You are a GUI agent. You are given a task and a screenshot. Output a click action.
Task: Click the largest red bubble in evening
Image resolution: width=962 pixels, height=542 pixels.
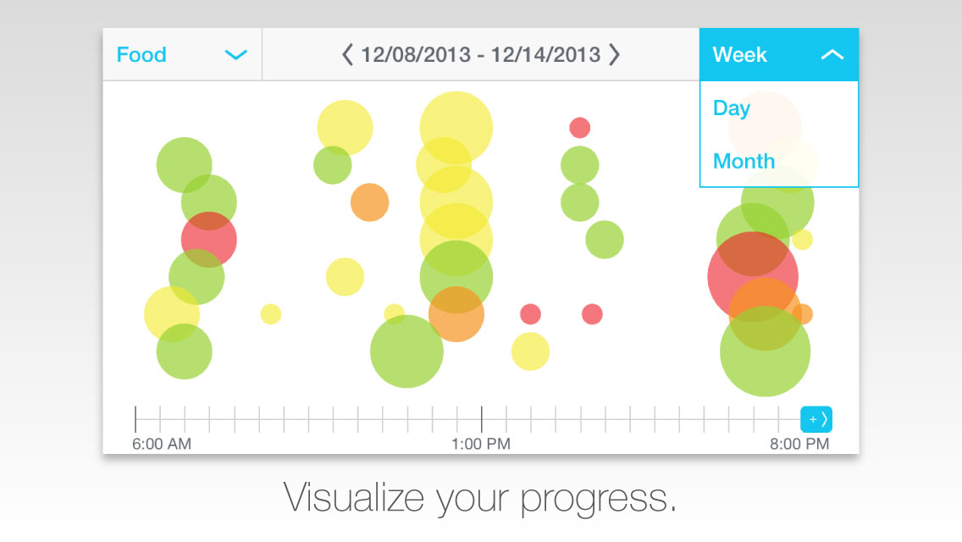click(753, 277)
